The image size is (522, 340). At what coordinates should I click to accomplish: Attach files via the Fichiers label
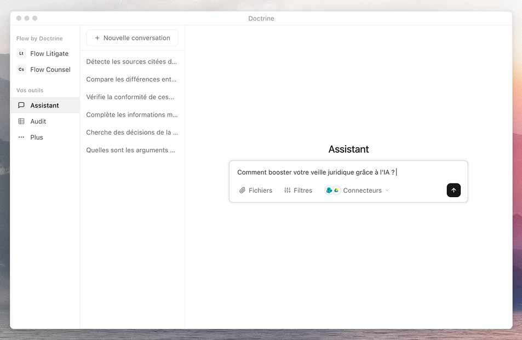click(x=260, y=191)
